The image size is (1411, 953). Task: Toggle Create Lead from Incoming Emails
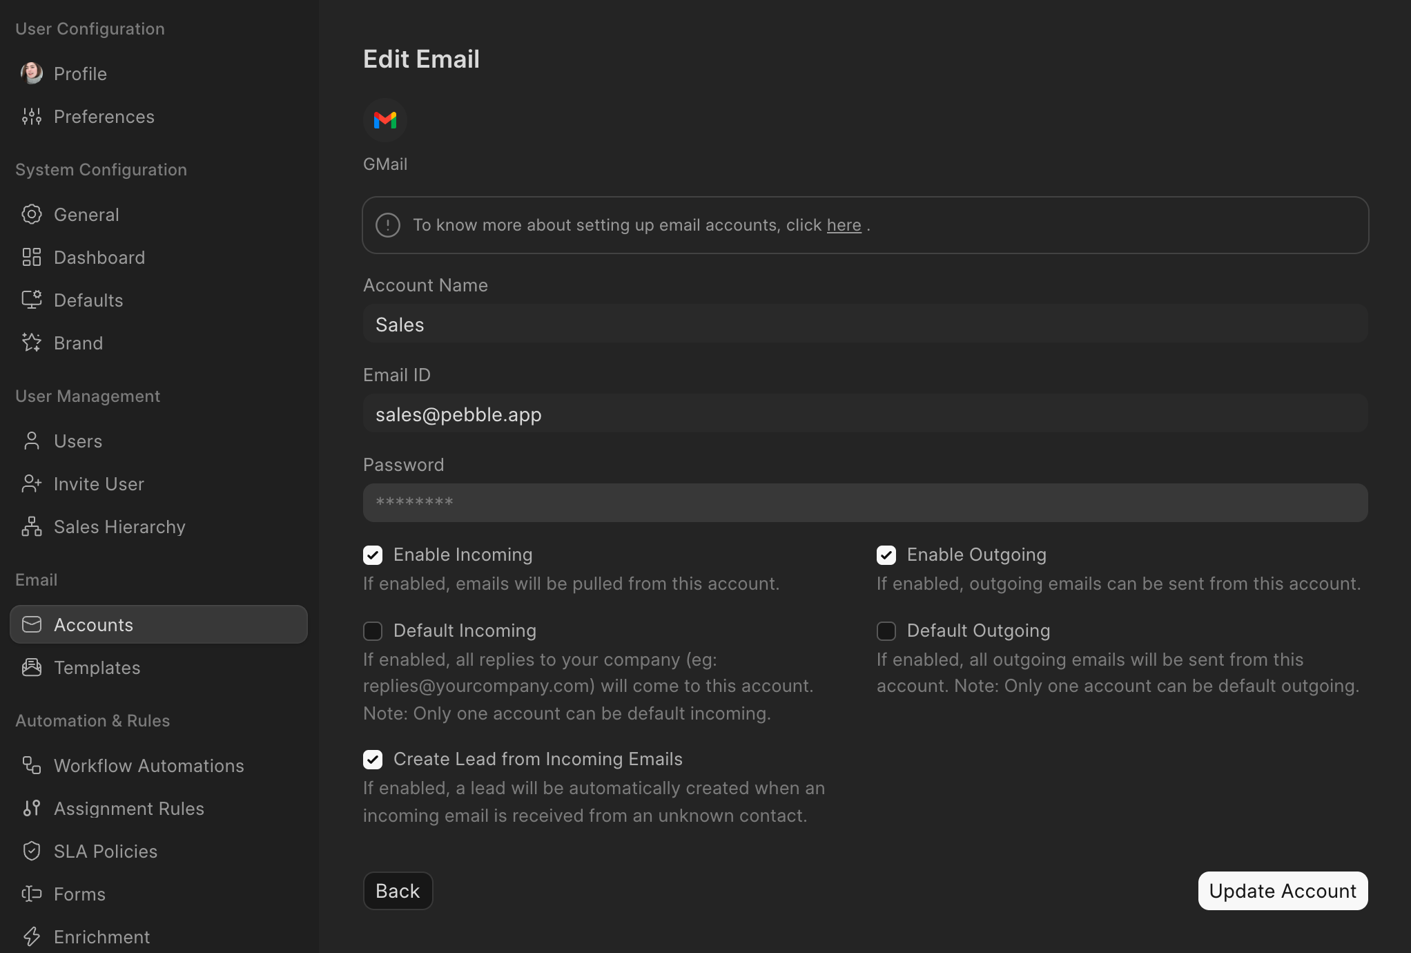pos(373,760)
